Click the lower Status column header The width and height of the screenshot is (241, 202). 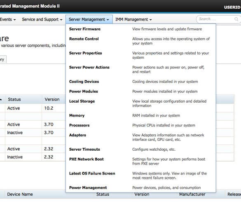point(103,194)
